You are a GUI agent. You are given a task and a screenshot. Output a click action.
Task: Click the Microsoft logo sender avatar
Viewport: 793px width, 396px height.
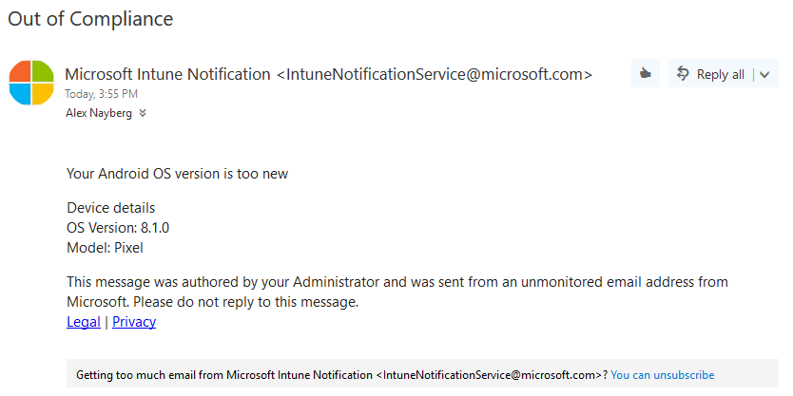pyautogui.click(x=31, y=83)
